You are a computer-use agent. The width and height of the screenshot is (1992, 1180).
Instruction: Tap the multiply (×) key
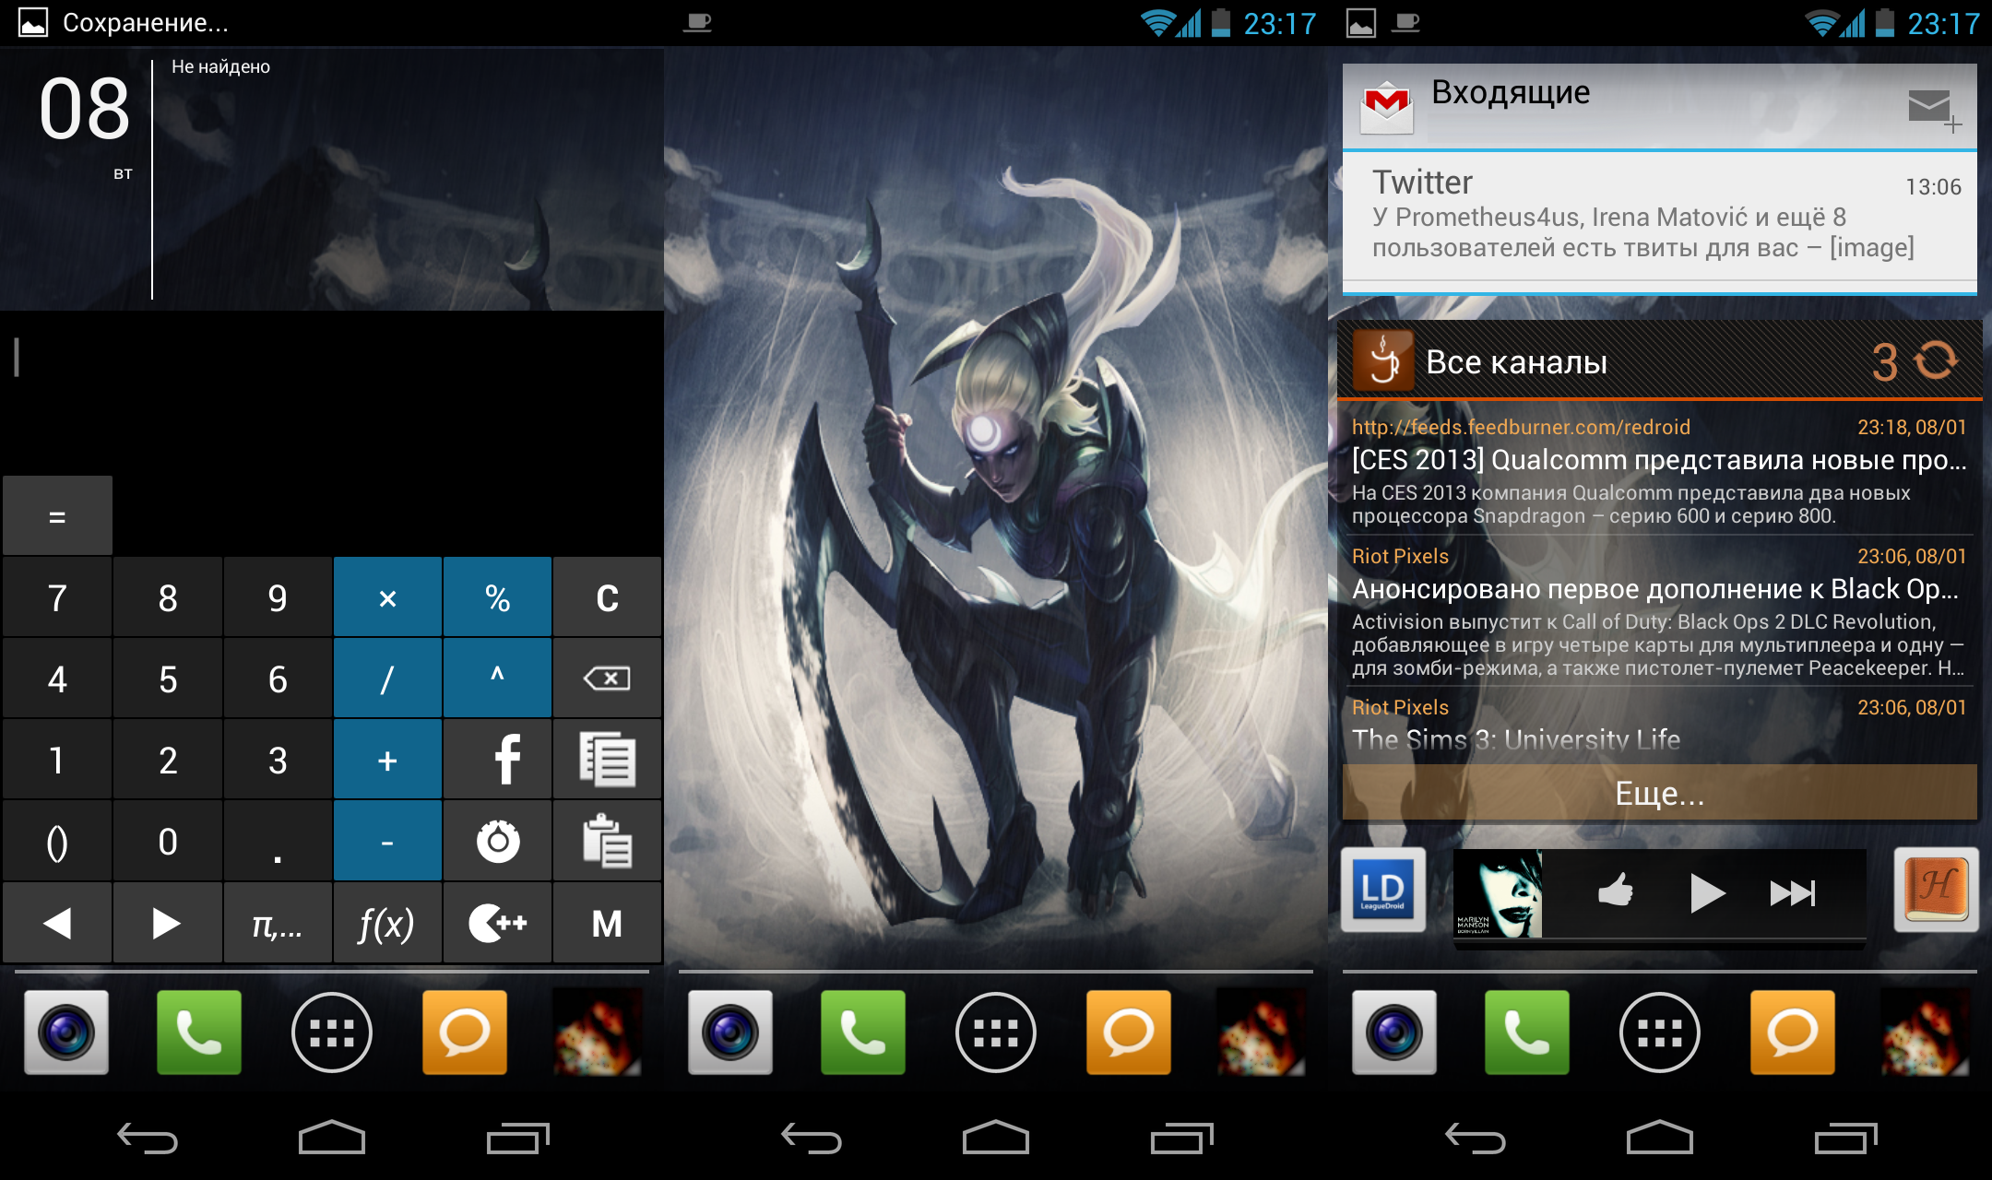(x=387, y=597)
